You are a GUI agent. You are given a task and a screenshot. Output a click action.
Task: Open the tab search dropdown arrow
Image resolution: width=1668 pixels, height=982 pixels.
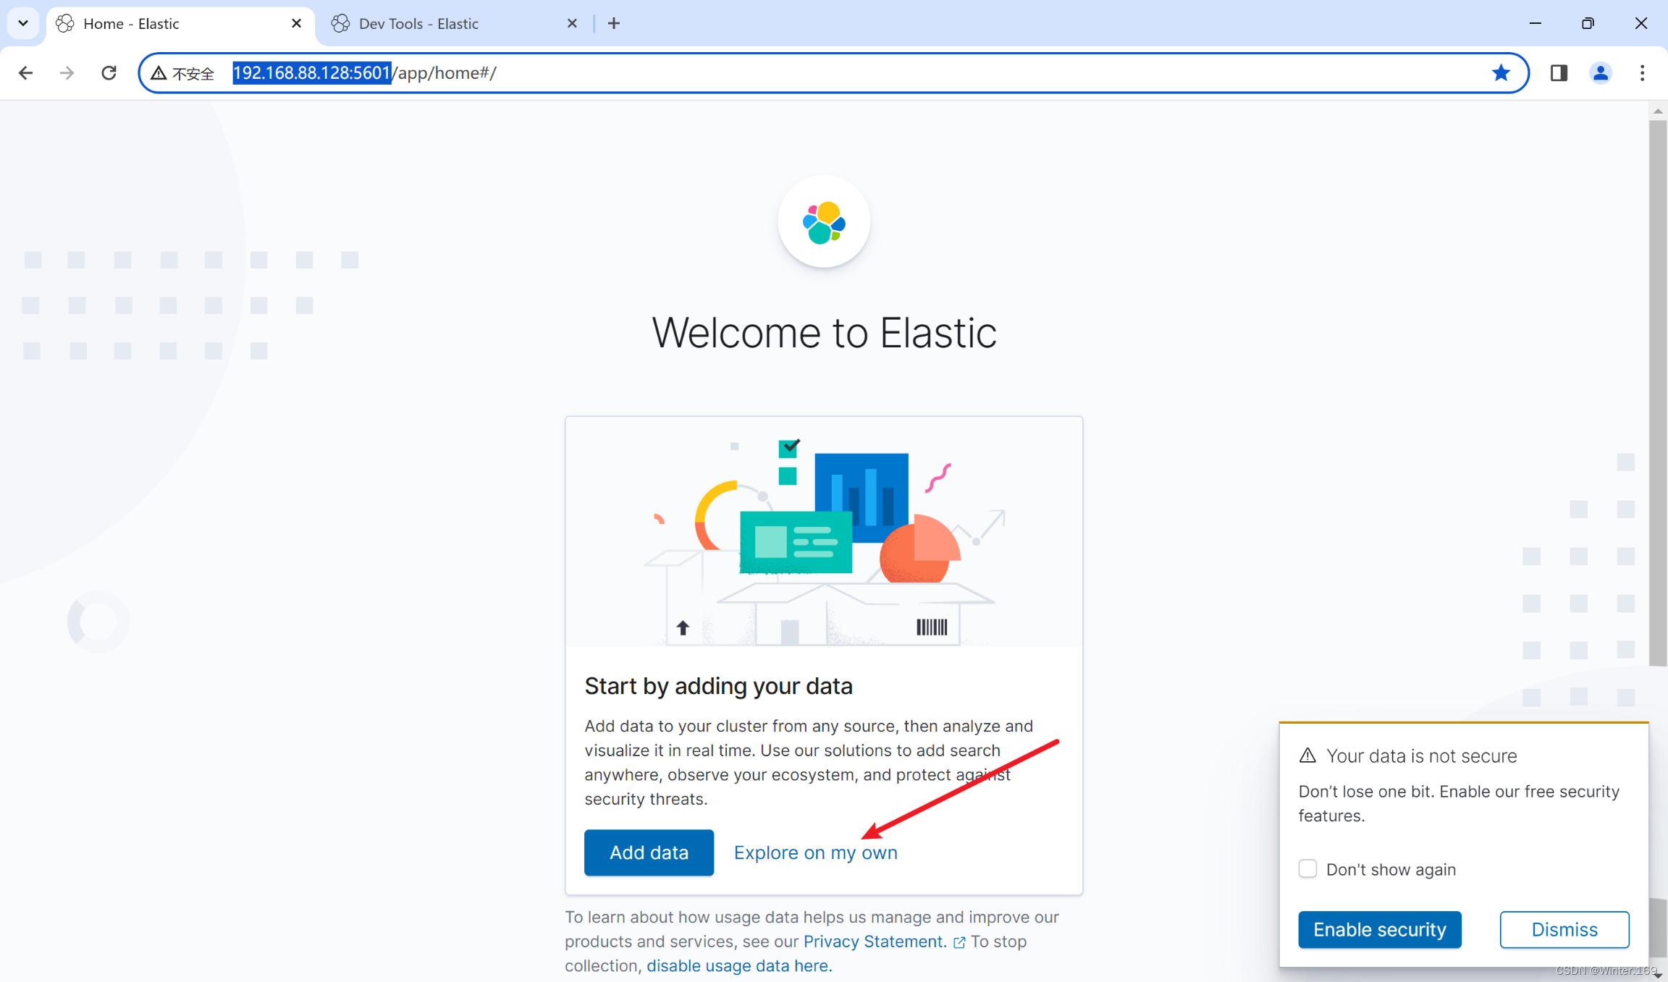(23, 23)
